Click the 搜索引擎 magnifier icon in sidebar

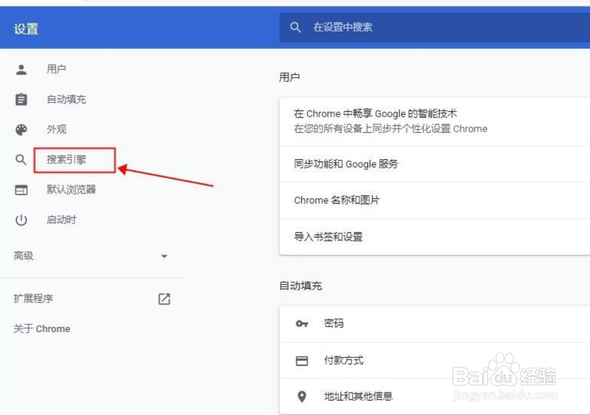click(x=21, y=160)
